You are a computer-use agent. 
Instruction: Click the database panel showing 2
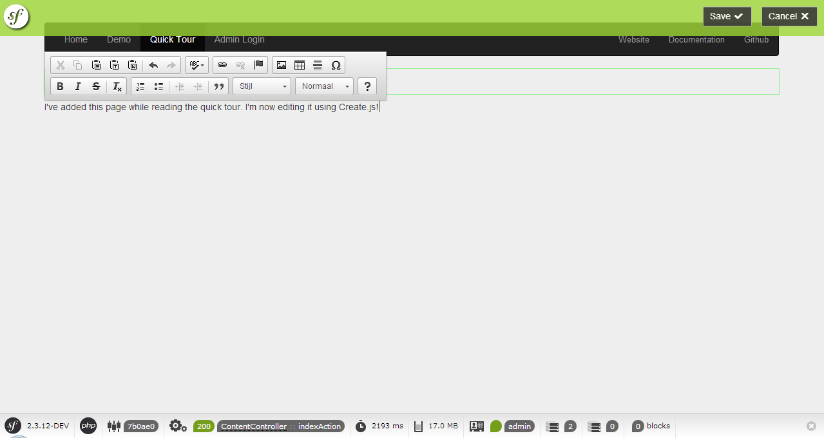(x=561, y=426)
